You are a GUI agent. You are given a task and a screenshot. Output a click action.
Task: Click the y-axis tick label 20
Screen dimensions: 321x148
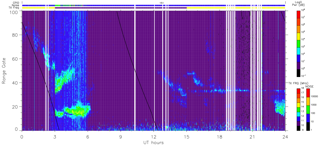15,106
